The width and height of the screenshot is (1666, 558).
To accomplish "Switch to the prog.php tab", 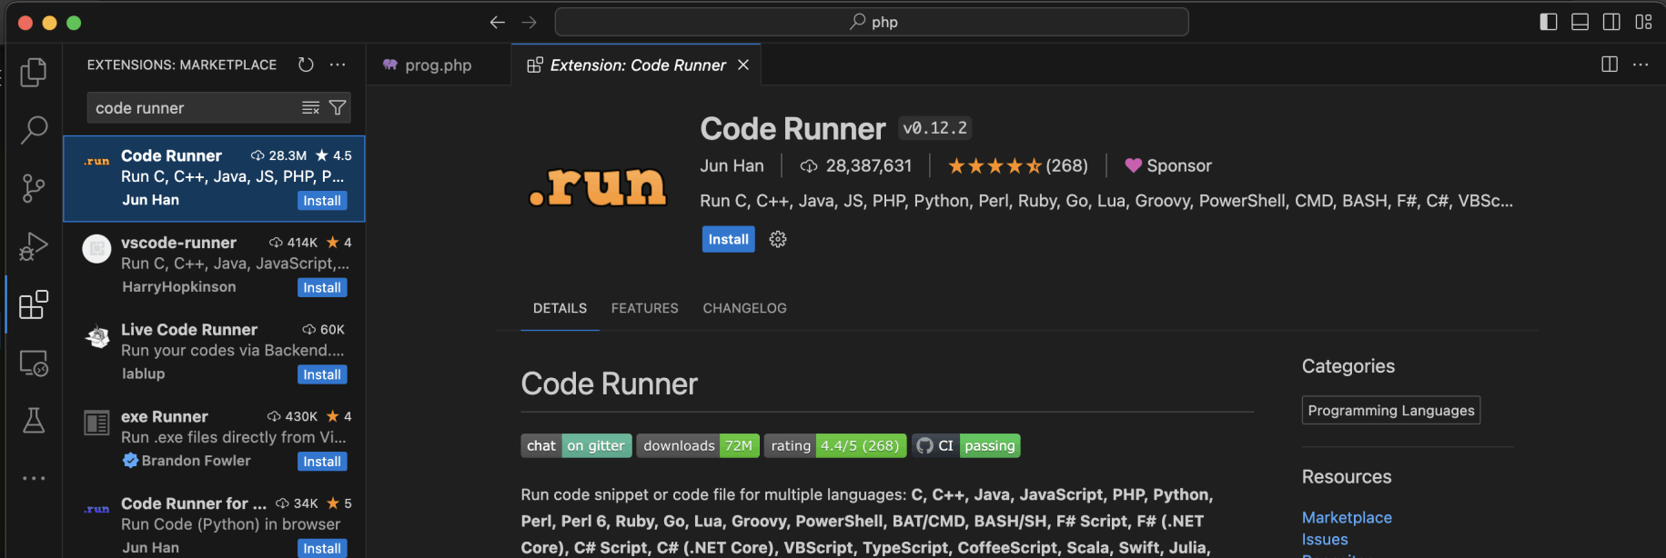I will (x=438, y=65).
